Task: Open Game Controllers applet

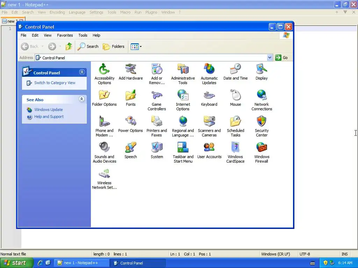Action: point(157,100)
